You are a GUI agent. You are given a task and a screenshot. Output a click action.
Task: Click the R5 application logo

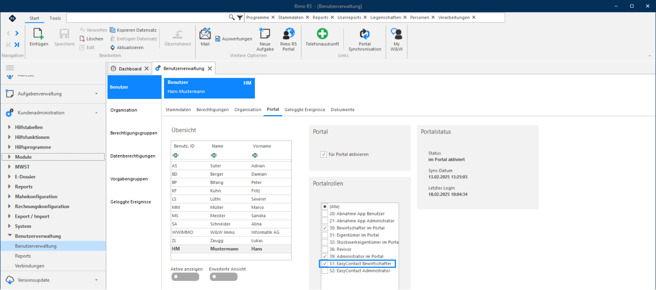click(x=13, y=18)
